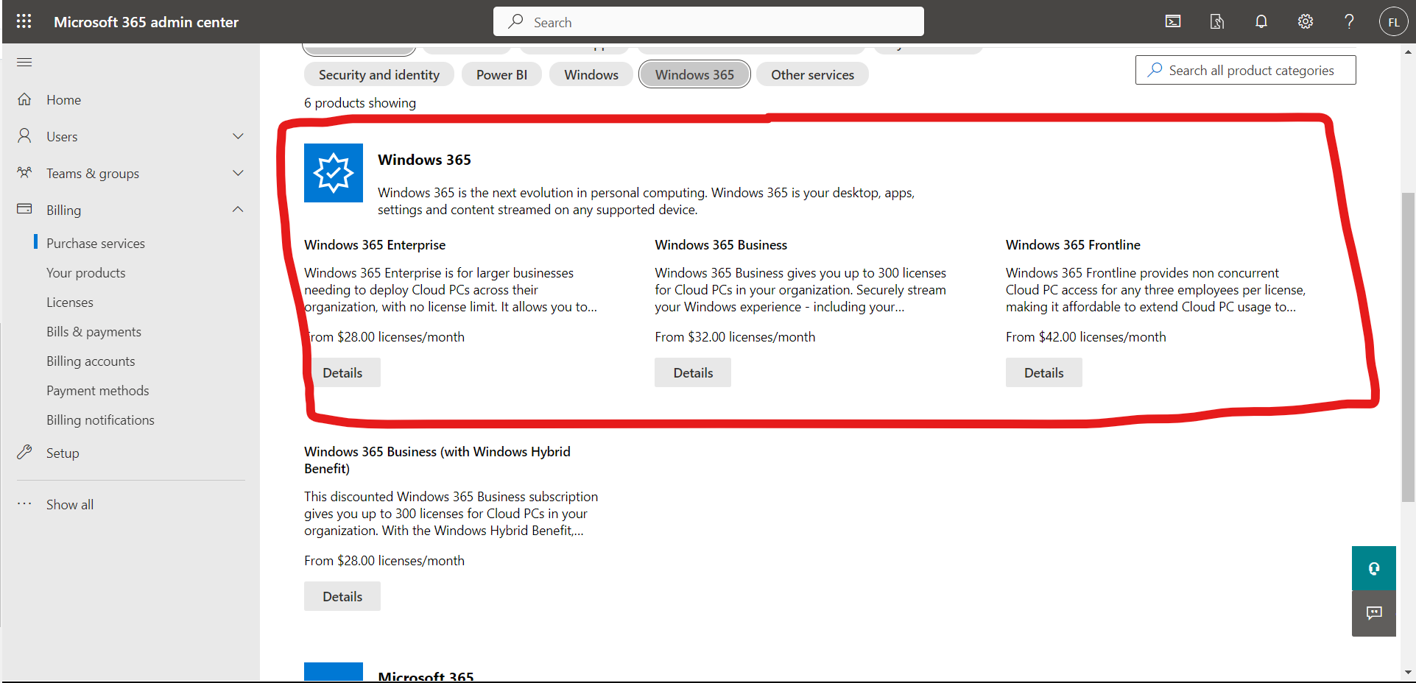Screen dimensions: 1416x683
Task: Open the app launcher waffle icon
Action: (x=24, y=21)
